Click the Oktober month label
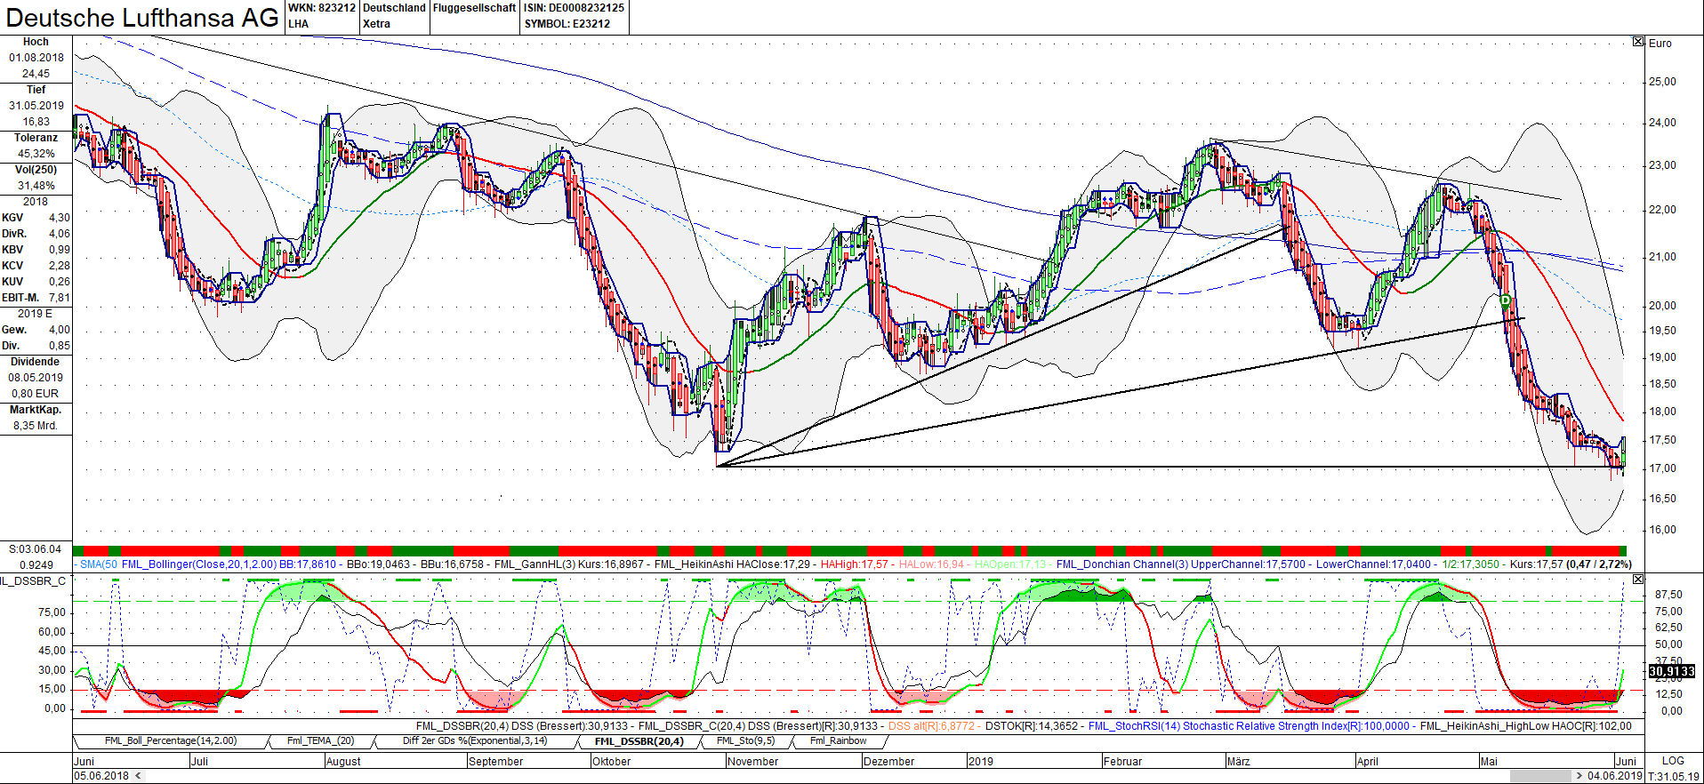The image size is (1704, 784). pyautogui.click(x=612, y=761)
